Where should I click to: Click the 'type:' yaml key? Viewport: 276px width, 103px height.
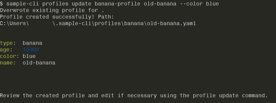click(8, 43)
